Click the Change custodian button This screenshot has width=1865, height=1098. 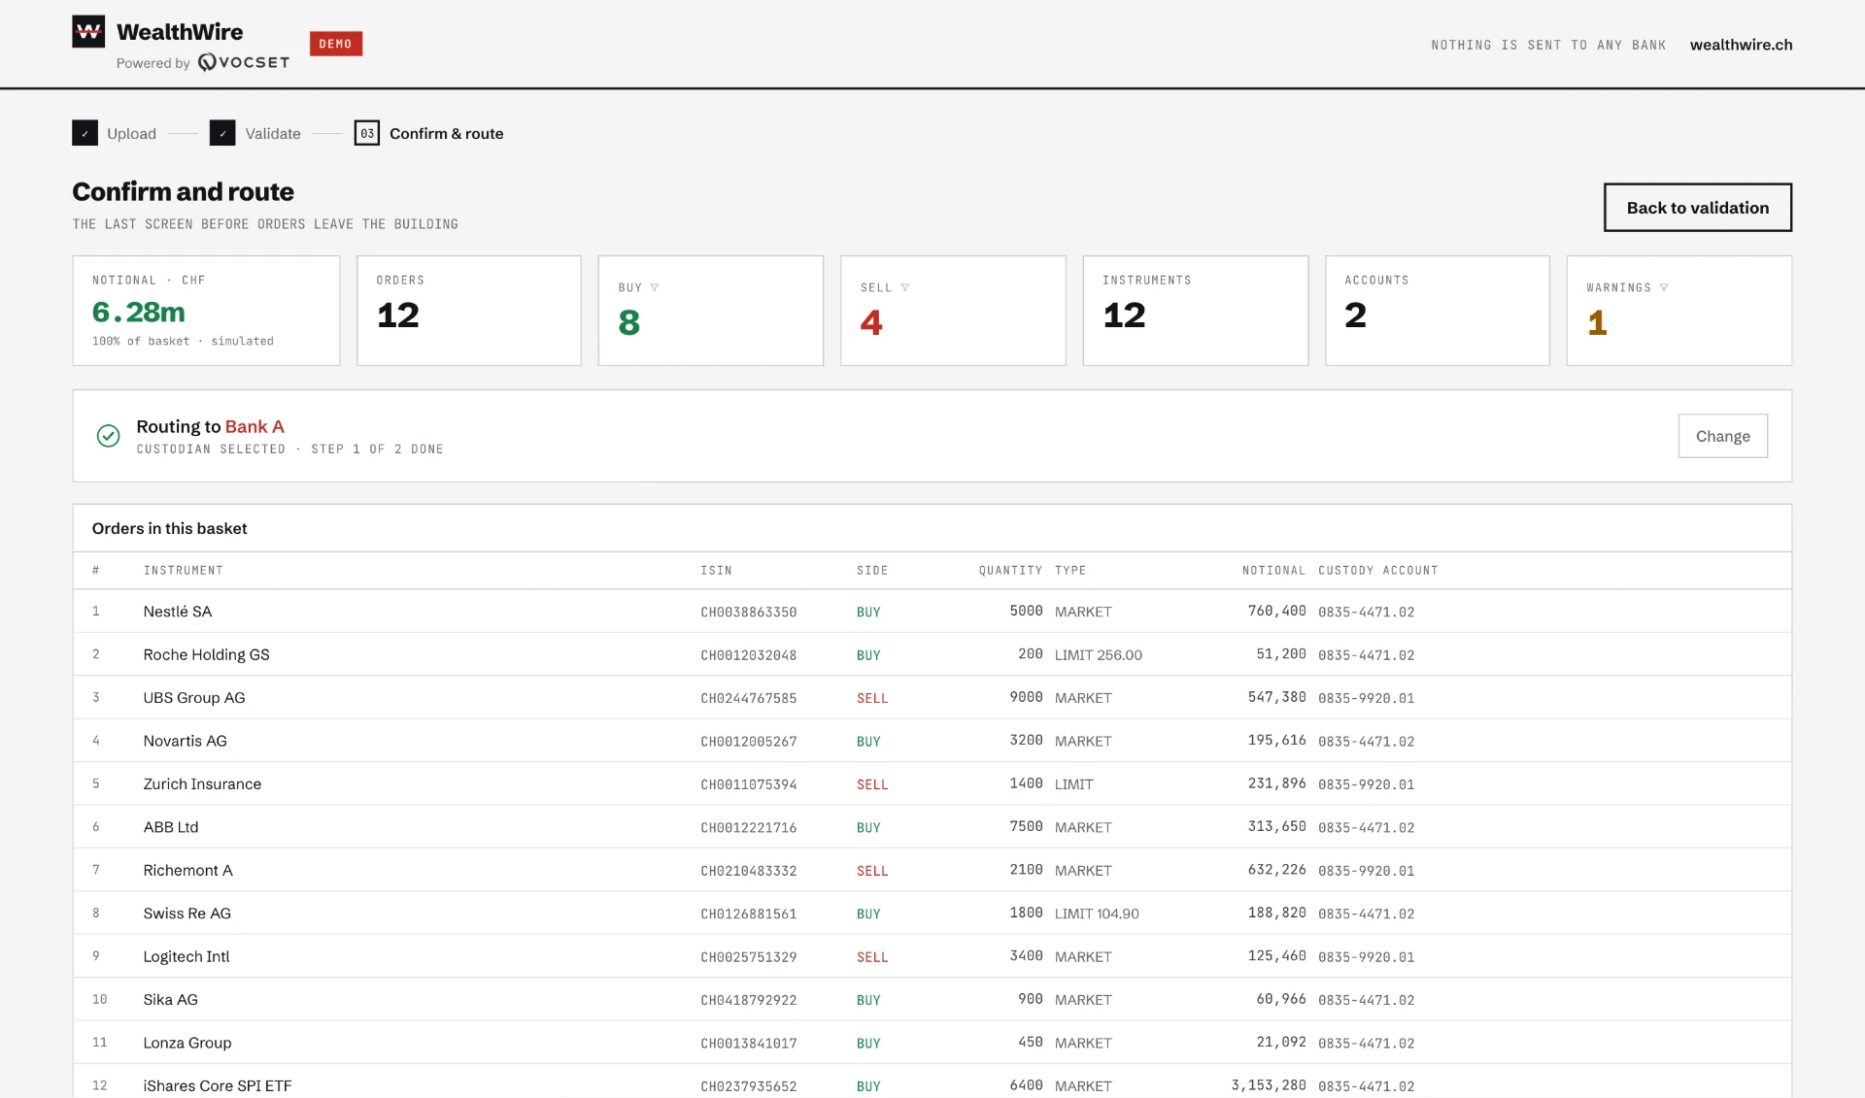(1722, 436)
